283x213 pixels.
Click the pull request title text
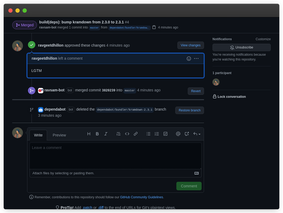[x=82, y=22]
